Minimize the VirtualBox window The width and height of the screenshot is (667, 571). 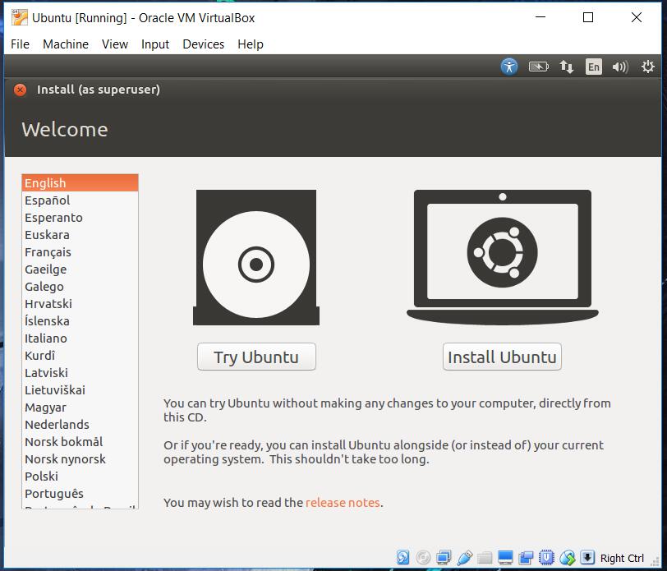pyautogui.click(x=540, y=17)
